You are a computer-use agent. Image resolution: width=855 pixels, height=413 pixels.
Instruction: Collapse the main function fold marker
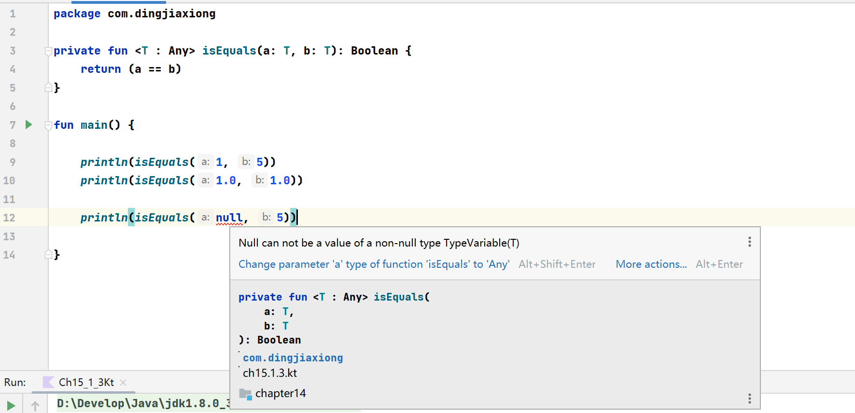(x=48, y=125)
